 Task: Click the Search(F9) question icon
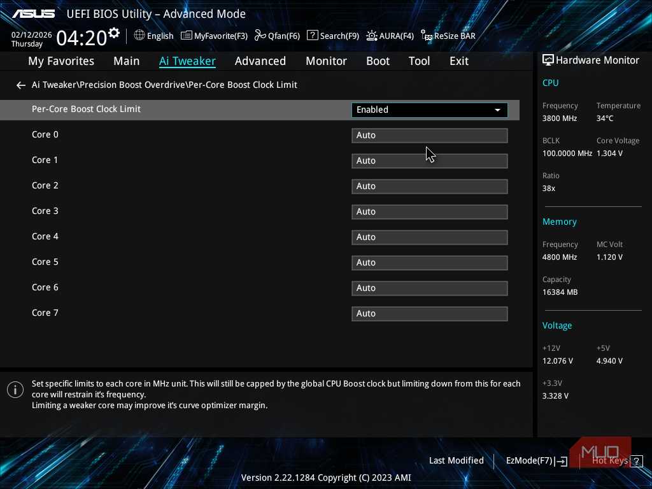tap(312, 36)
